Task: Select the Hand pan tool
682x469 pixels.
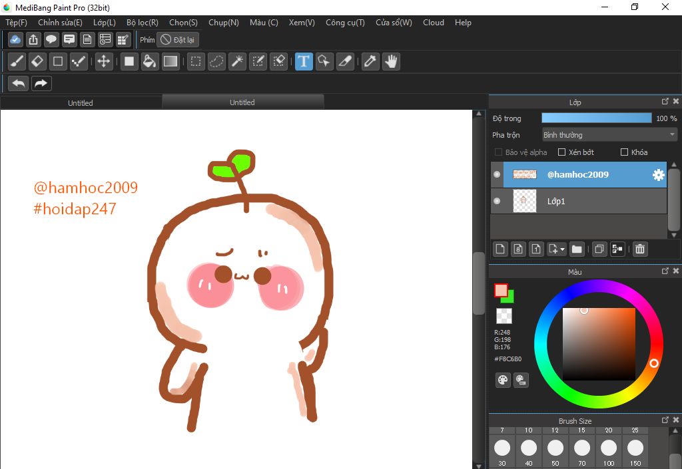Action: 390,62
